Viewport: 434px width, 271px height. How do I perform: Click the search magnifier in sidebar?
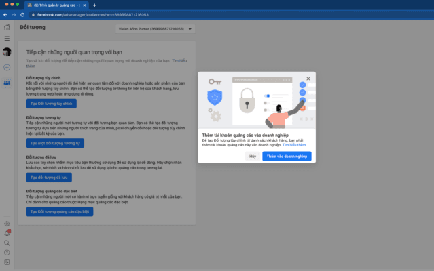7,243
